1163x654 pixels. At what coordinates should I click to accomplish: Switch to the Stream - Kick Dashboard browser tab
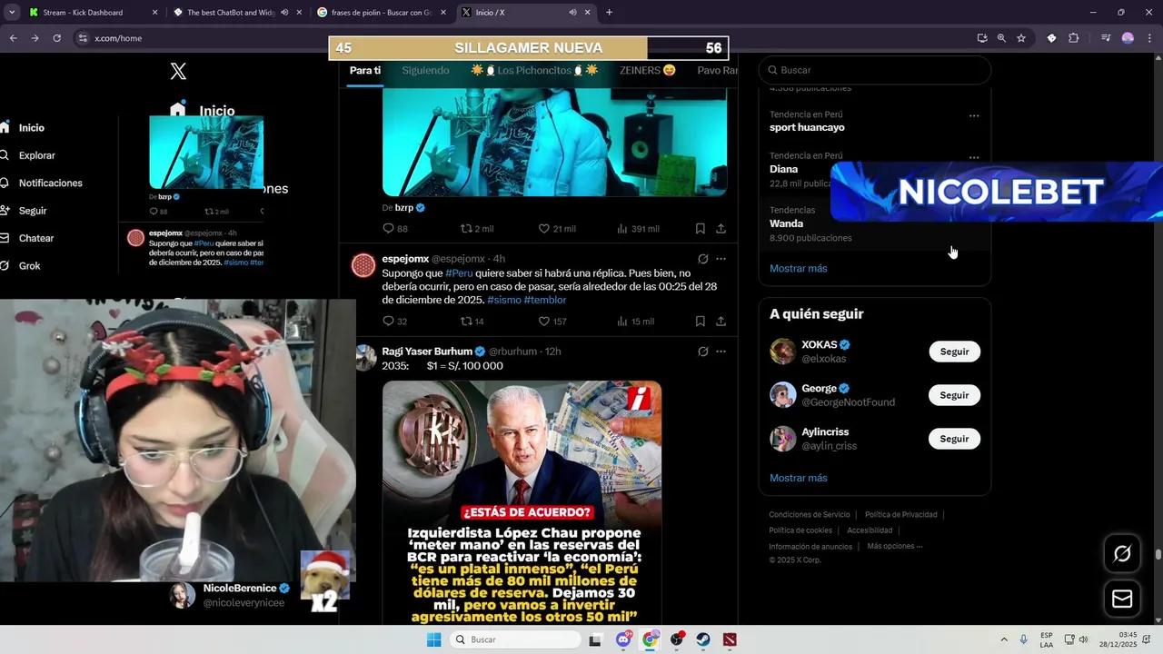91,13
